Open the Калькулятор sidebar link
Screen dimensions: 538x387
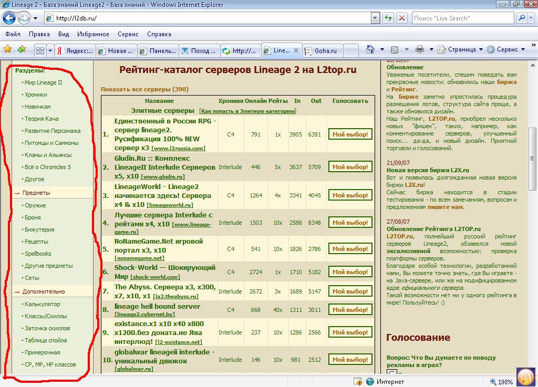coord(42,304)
